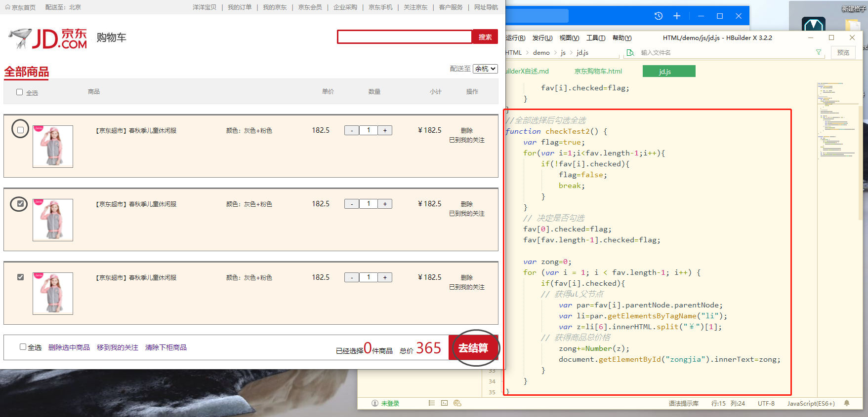Click 删除 for the second product

point(467,204)
